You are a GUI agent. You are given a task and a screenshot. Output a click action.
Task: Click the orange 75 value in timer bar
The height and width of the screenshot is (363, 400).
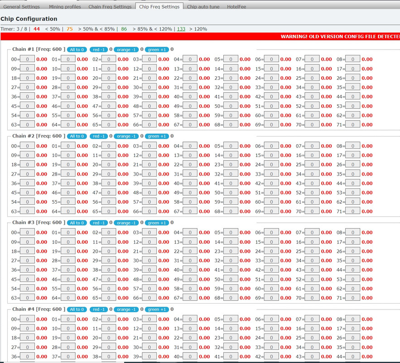(x=69, y=29)
